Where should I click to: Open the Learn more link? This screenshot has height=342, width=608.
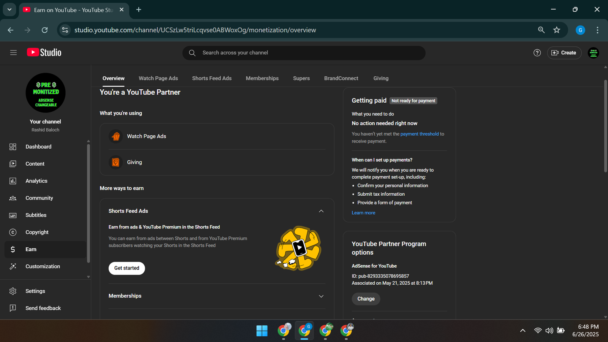point(363,213)
